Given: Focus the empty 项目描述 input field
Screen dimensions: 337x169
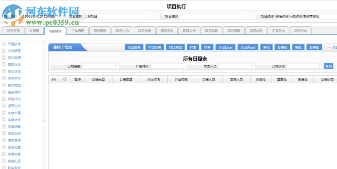Looking at the screenshot, I should coord(212,16).
